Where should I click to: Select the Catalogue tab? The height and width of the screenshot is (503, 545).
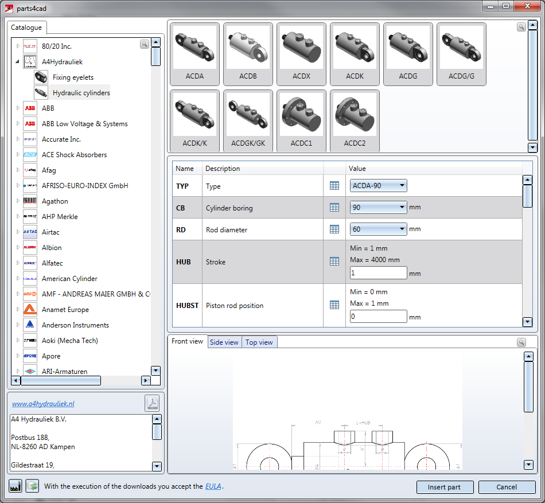pos(26,28)
